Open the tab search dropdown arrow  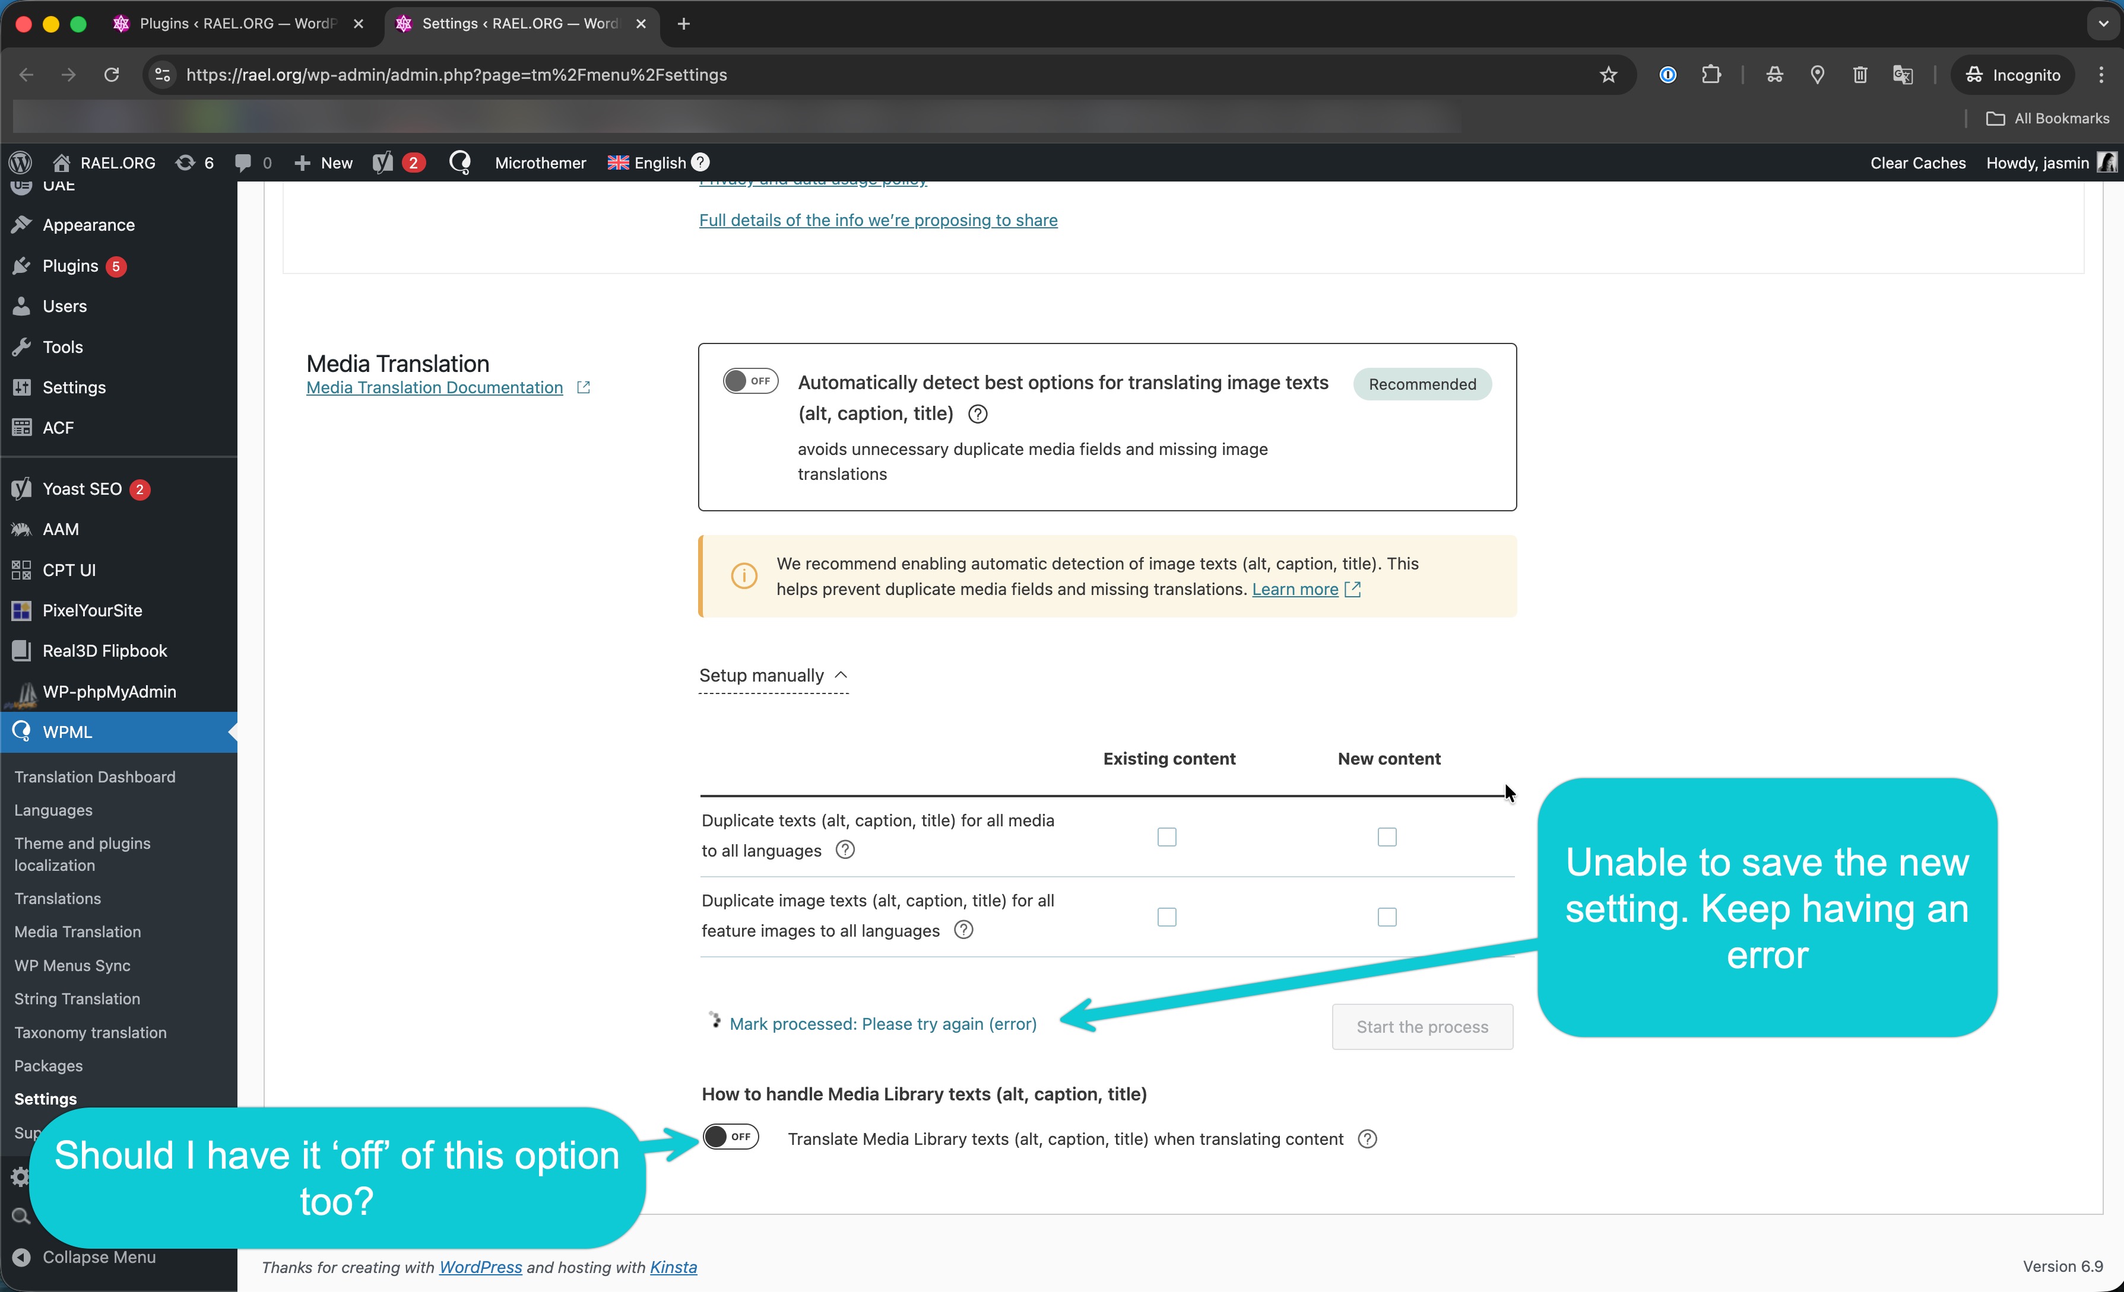[x=2103, y=24]
